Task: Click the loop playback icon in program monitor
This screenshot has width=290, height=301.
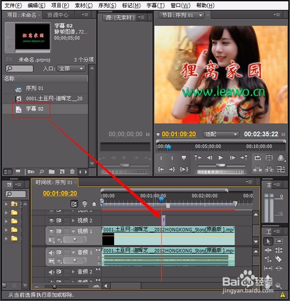Action: click(258, 158)
